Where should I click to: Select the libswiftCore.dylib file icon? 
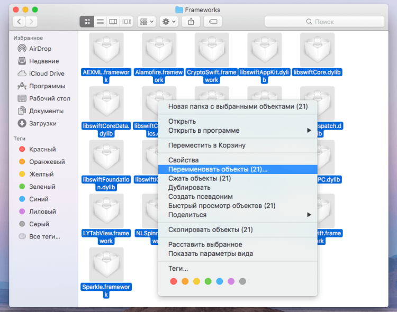(317, 50)
